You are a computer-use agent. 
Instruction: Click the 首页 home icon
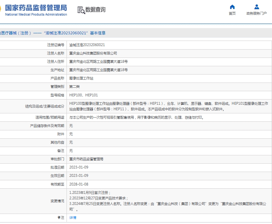(232, 7)
